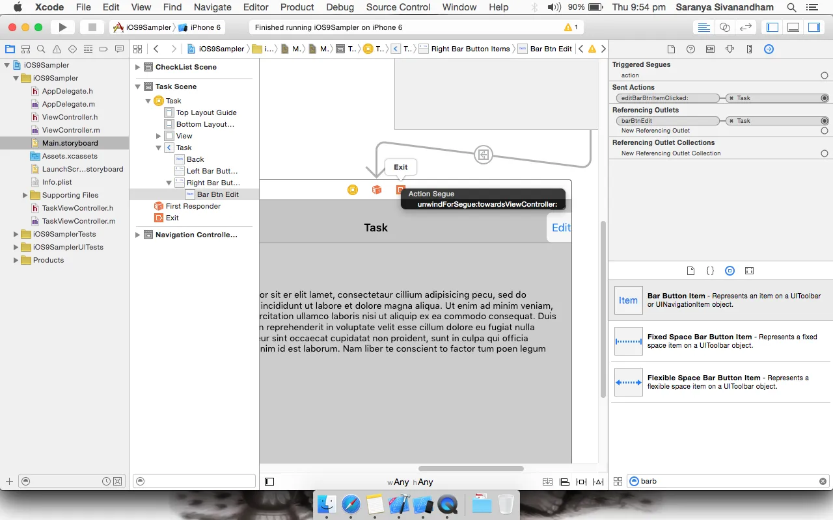Image resolution: width=833 pixels, height=520 pixels.
Task: Open the Report navigator tab
Action: (119, 49)
